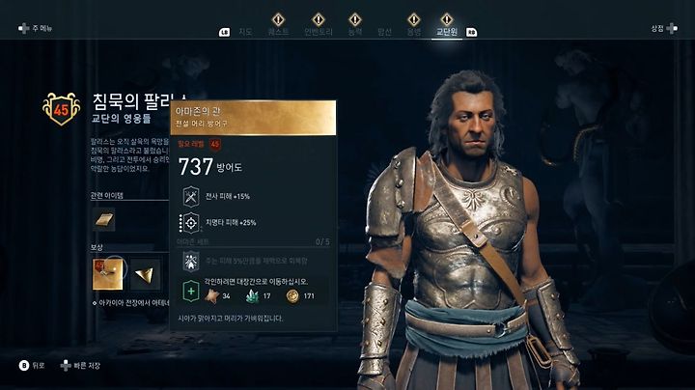This screenshot has width=695, height=390.
Task: Click the 빠른 저장 quick save button
Action: click(x=80, y=365)
